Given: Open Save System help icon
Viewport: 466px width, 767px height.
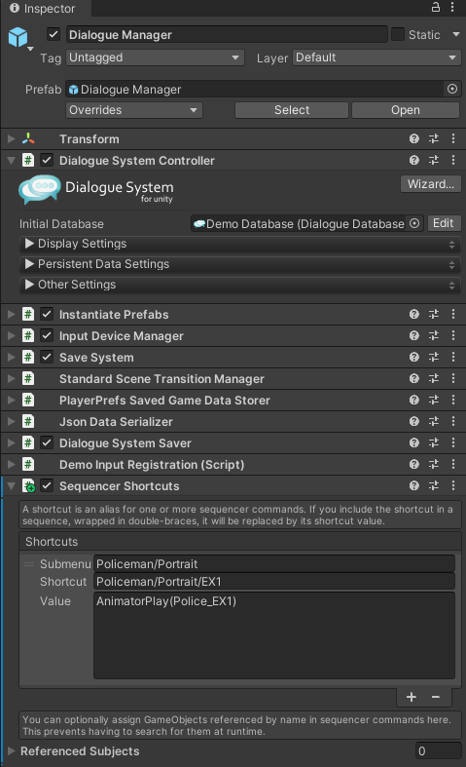Looking at the screenshot, I should [x=414, y=358].
